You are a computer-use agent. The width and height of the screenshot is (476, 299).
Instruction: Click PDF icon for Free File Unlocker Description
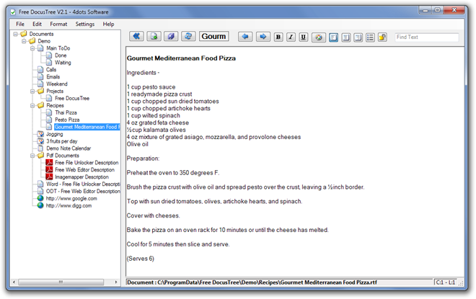click(x=49, y=163)
